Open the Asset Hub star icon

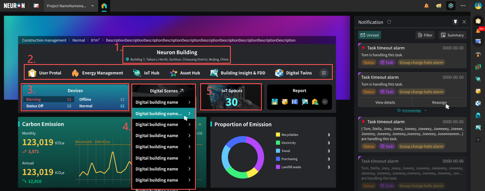[173, 73]
